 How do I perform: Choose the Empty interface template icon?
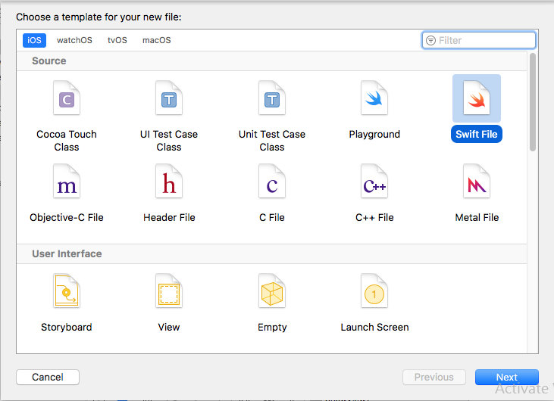point(272,291)
